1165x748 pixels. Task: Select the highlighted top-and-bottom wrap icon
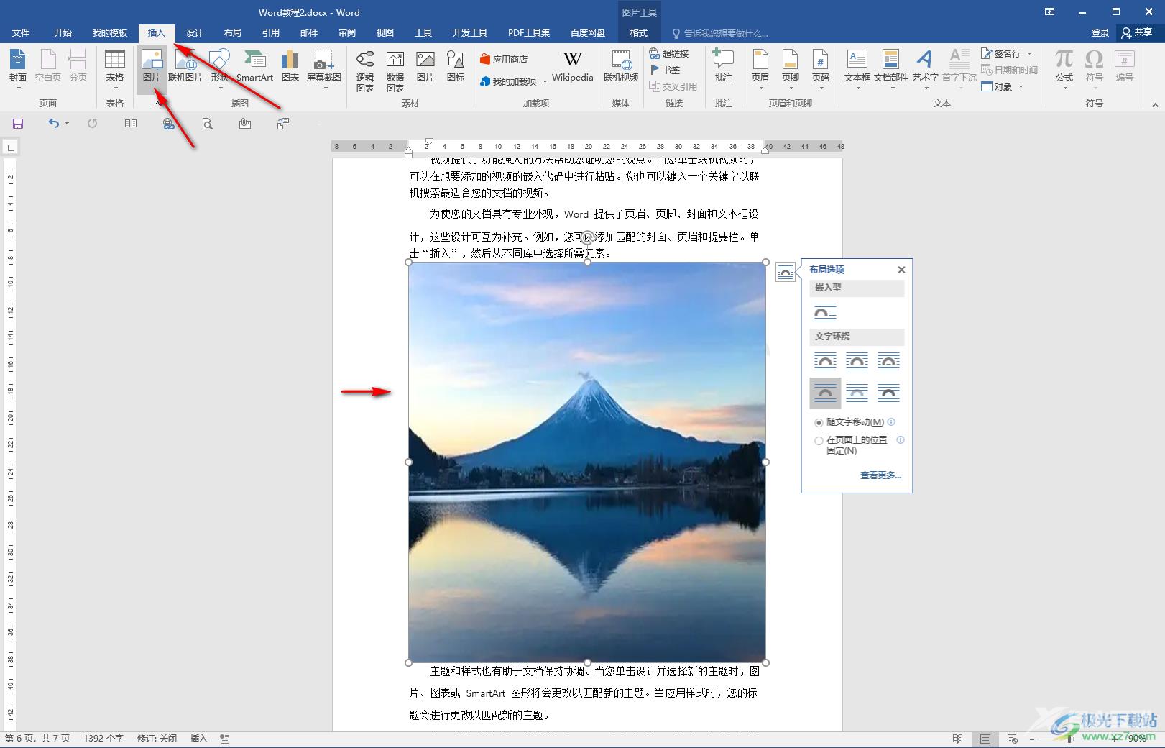pos(825,393)
